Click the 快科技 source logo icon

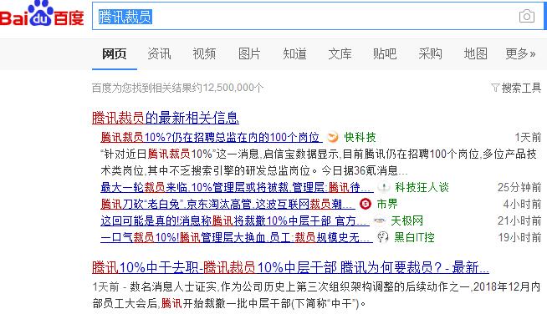click(x=333, y=137)
